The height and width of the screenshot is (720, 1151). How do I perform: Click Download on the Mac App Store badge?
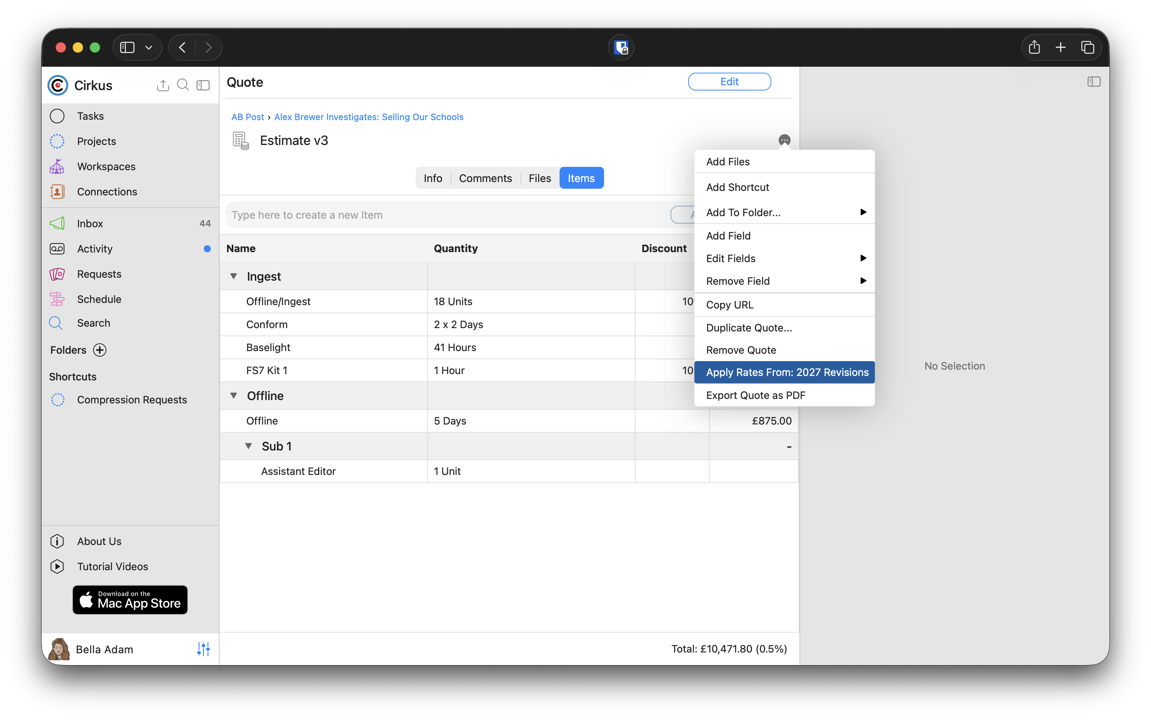pos(130,600)
